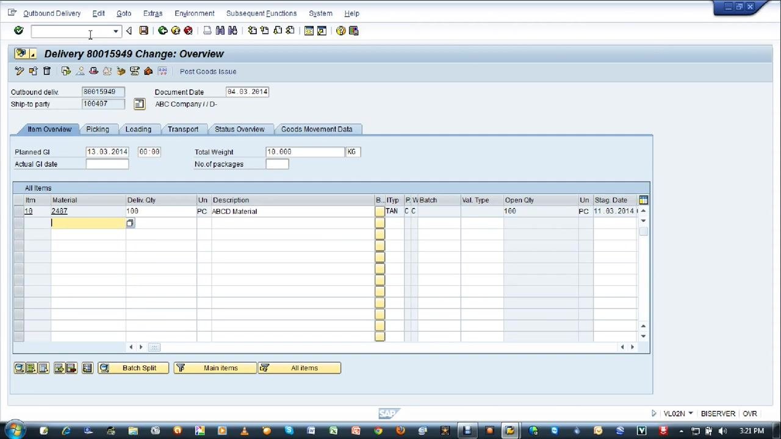Click item number link 10
781x439 pixels.
point(28,211)
